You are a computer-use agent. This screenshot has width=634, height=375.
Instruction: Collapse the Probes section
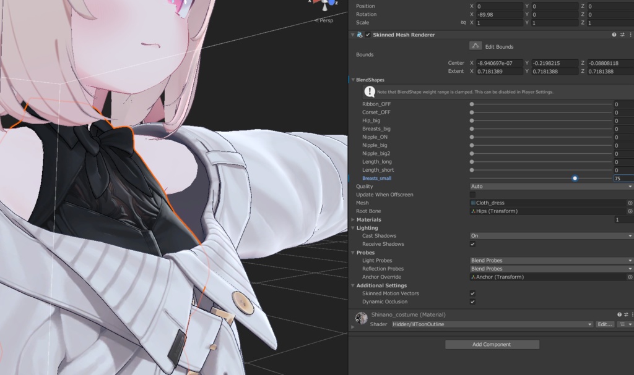pyautogui.click(x=352, y=253)
